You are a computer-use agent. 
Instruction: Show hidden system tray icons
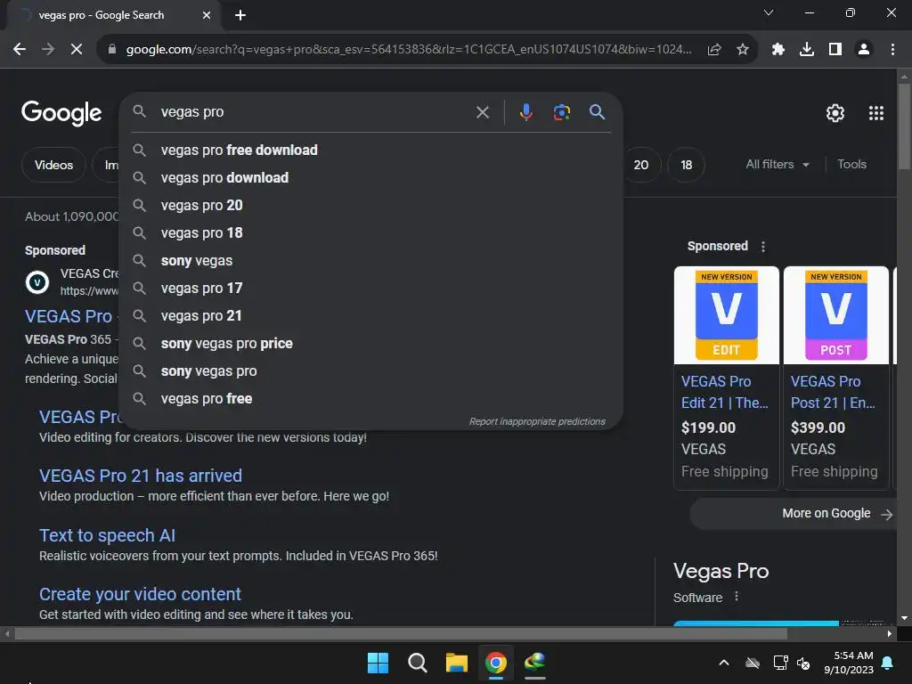724,663
